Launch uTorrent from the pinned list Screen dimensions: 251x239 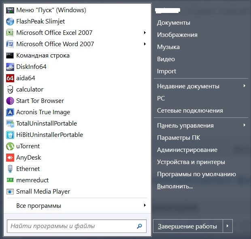click(x=10, y=146)
